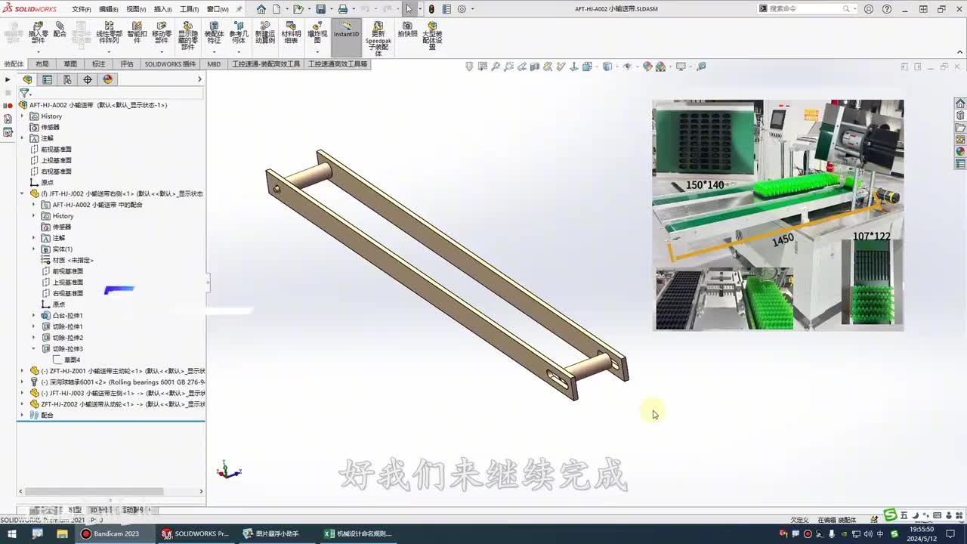Switch to the 草图 (Sketch) tab
The height and width of the screenshot is (544, 967).
(70, 64)
